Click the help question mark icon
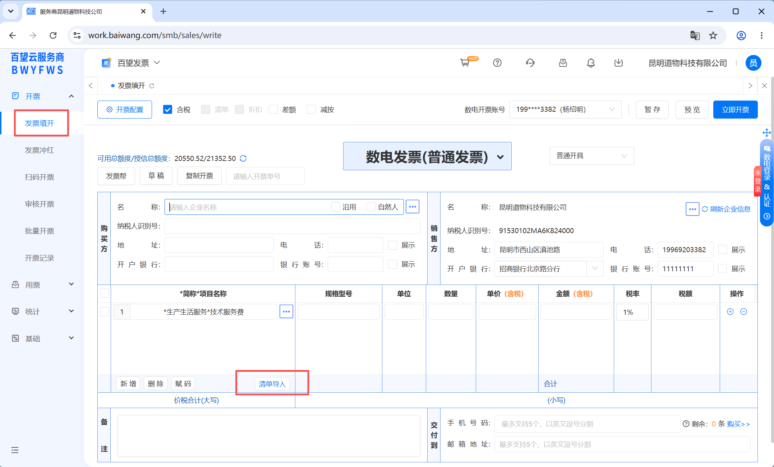 pos(497,63)
